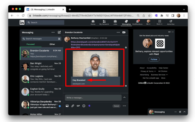Open a new browser tab
Viewport: 195px width, 122px height.
(x=70, y=9)
